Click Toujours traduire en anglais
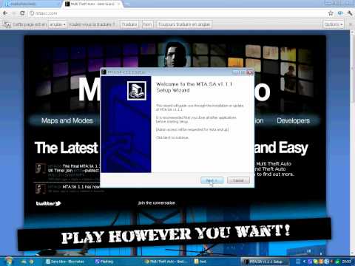Viewport: 355px width, 266px height. point(184,24)
